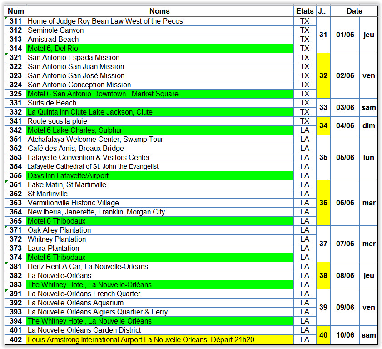Screen dimensions: 382x349
Task: Click the 'Date' column header
Action: (x=354, y=11)
